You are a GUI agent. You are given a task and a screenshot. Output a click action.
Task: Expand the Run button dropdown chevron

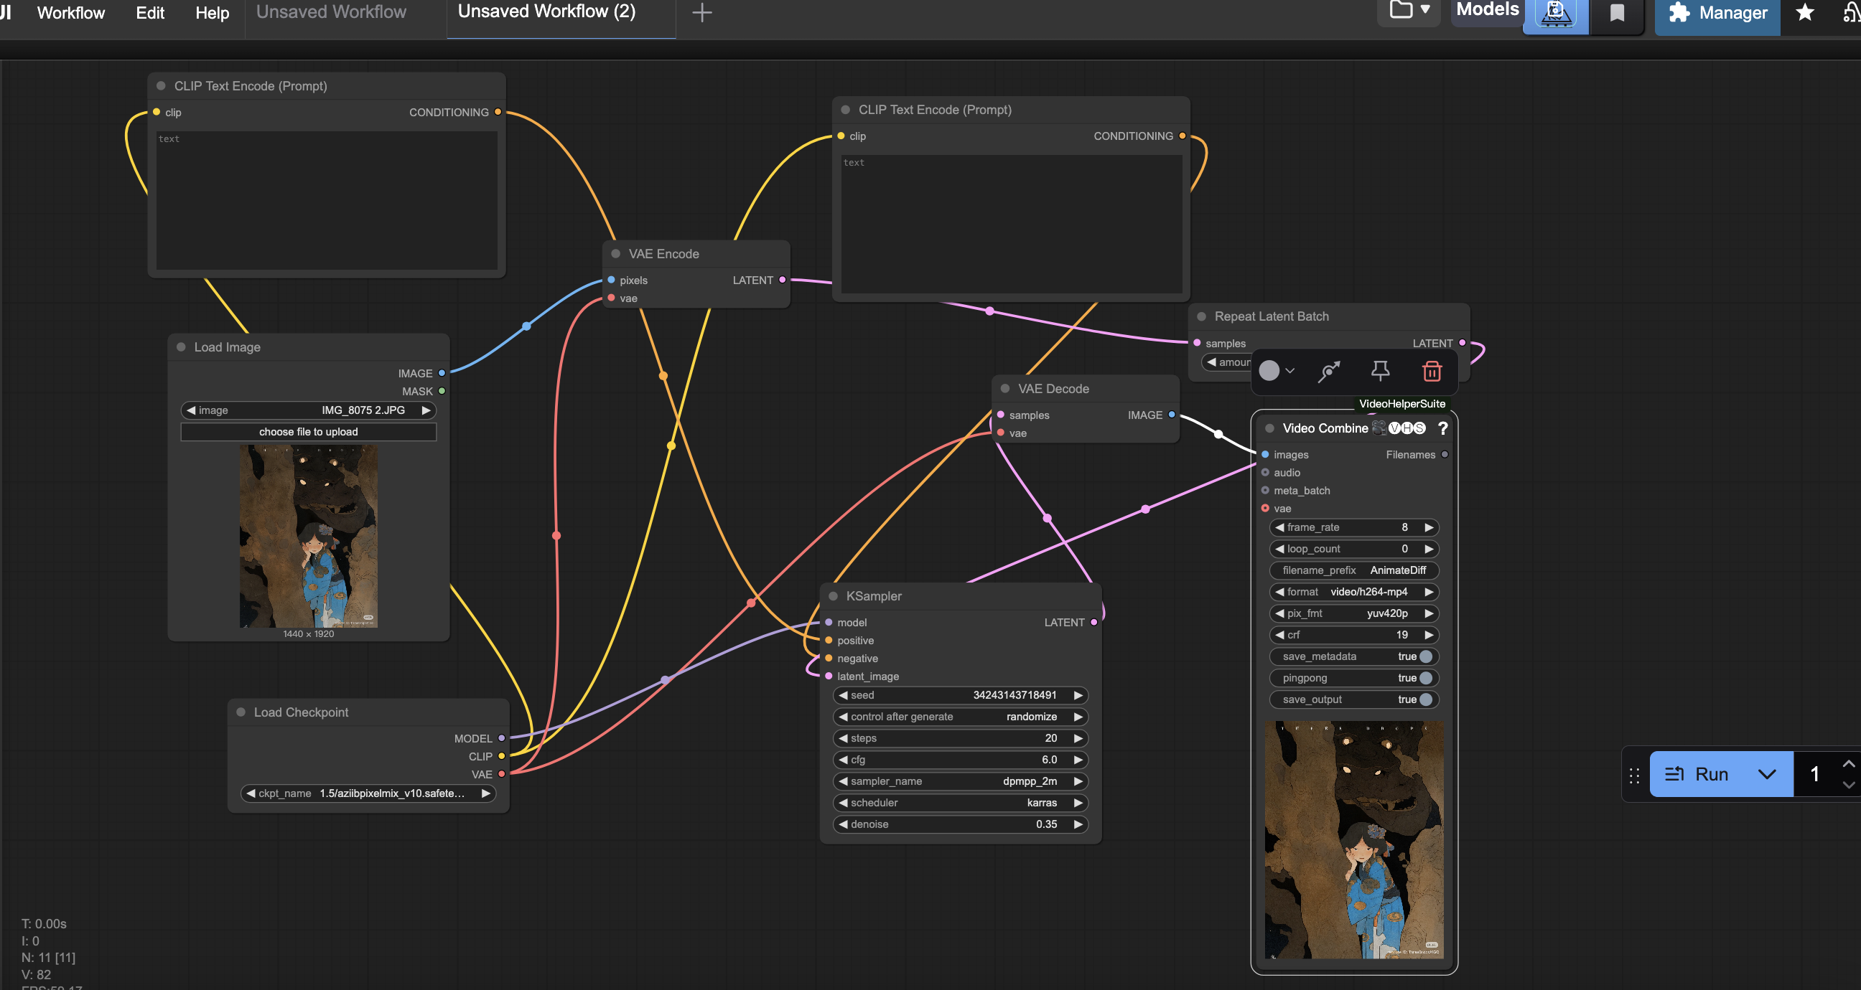[1766, 774]
